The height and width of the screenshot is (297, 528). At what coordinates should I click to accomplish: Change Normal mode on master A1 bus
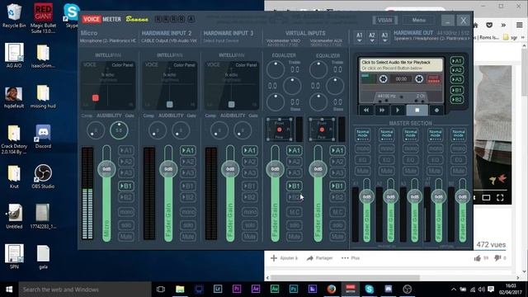[x=363, y=135]
